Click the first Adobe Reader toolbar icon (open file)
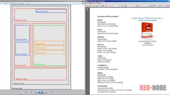170x95 pixels. 87,6
